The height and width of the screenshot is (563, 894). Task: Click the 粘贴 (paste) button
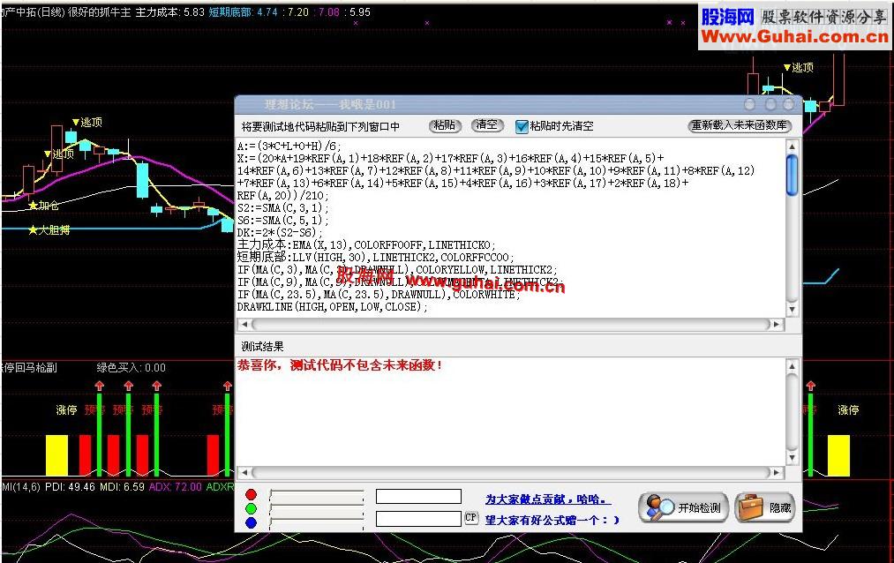(x=444, y=125)
